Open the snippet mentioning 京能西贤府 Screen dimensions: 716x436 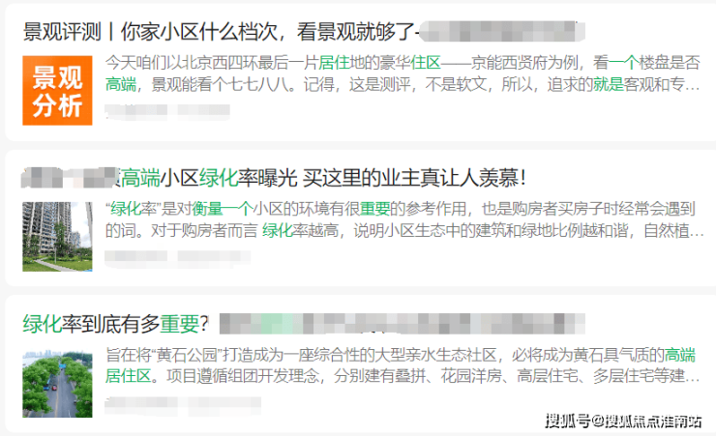click(x=403, y=73)
